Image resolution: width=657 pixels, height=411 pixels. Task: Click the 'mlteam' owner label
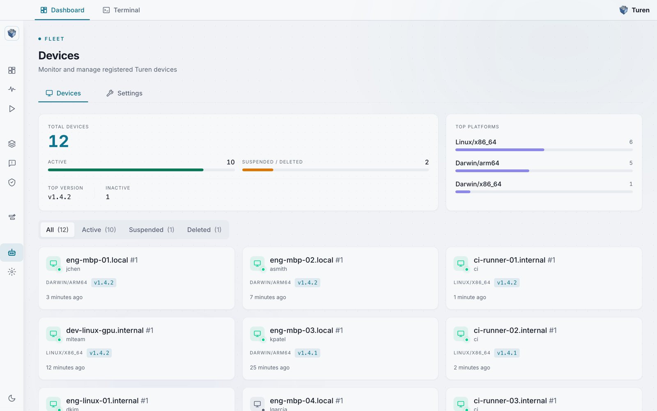[x=76, y=339]
